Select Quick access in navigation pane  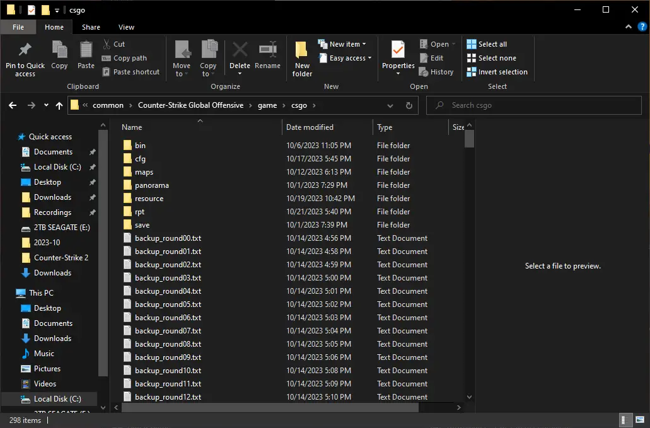(x=50, y=137)
